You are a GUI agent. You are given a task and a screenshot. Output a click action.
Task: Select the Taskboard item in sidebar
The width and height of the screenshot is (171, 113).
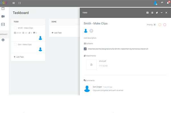coord(4,34)
